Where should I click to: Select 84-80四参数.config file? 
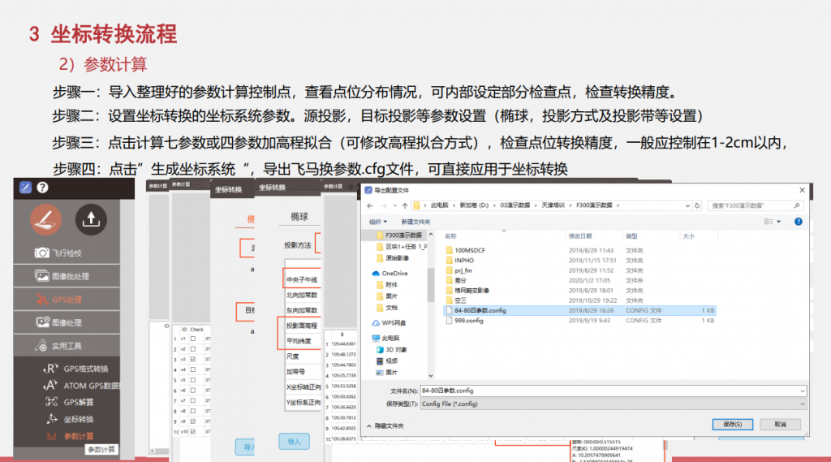(579, 310)
